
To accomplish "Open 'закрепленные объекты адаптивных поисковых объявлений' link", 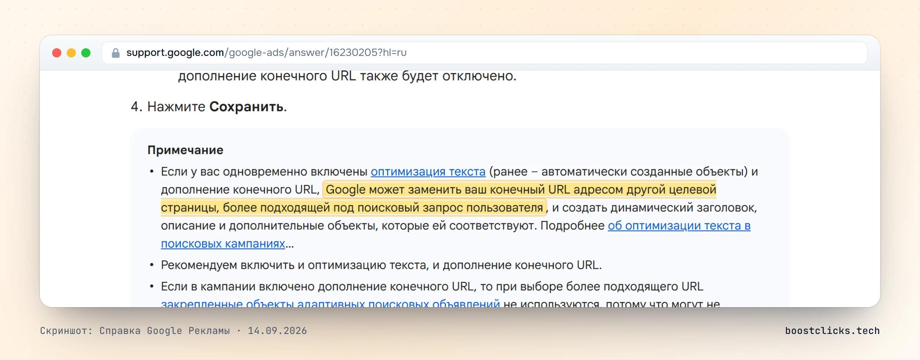I will [330, 303].
